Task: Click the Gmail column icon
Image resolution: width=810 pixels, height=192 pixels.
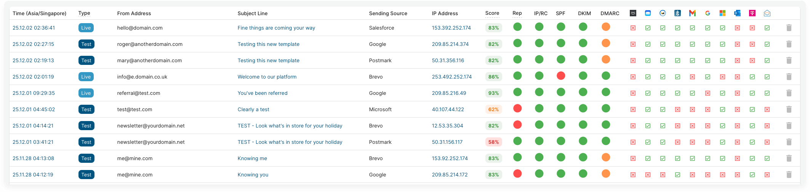Action: tap(692, 13)
